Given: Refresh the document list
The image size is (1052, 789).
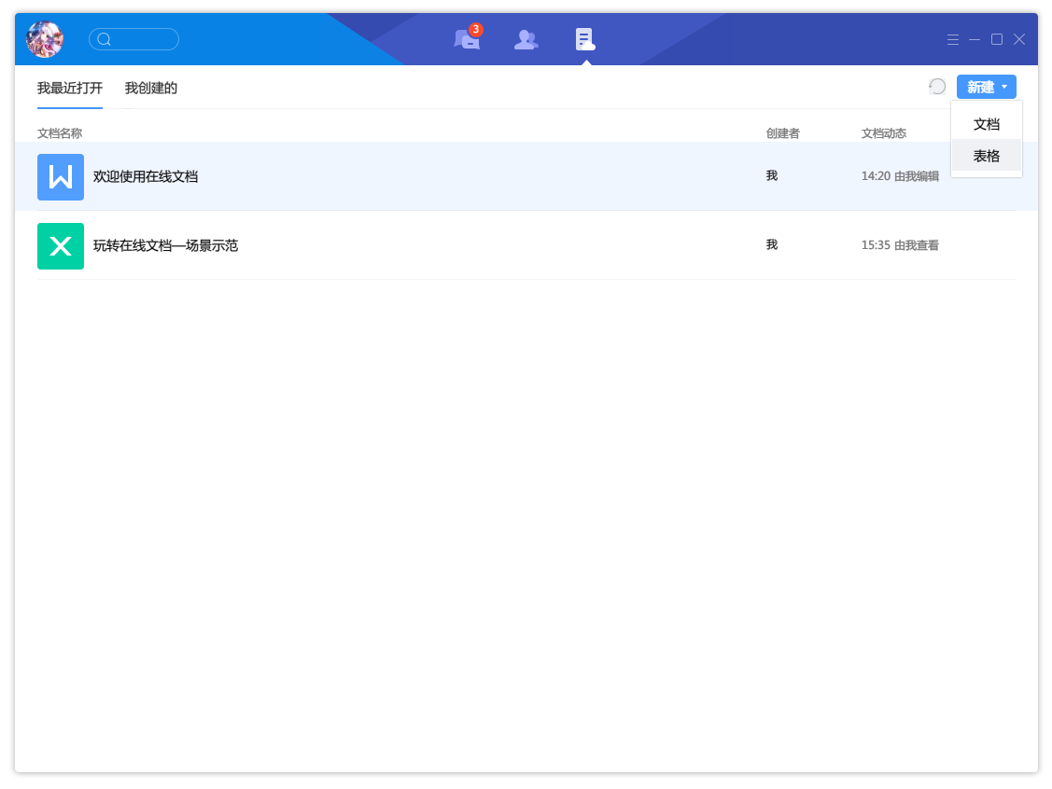Looking at the screenshot, I should (x=936, y=86).
